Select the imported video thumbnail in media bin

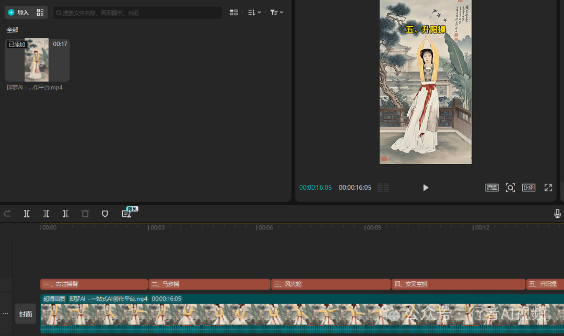(x=37, y=60)
